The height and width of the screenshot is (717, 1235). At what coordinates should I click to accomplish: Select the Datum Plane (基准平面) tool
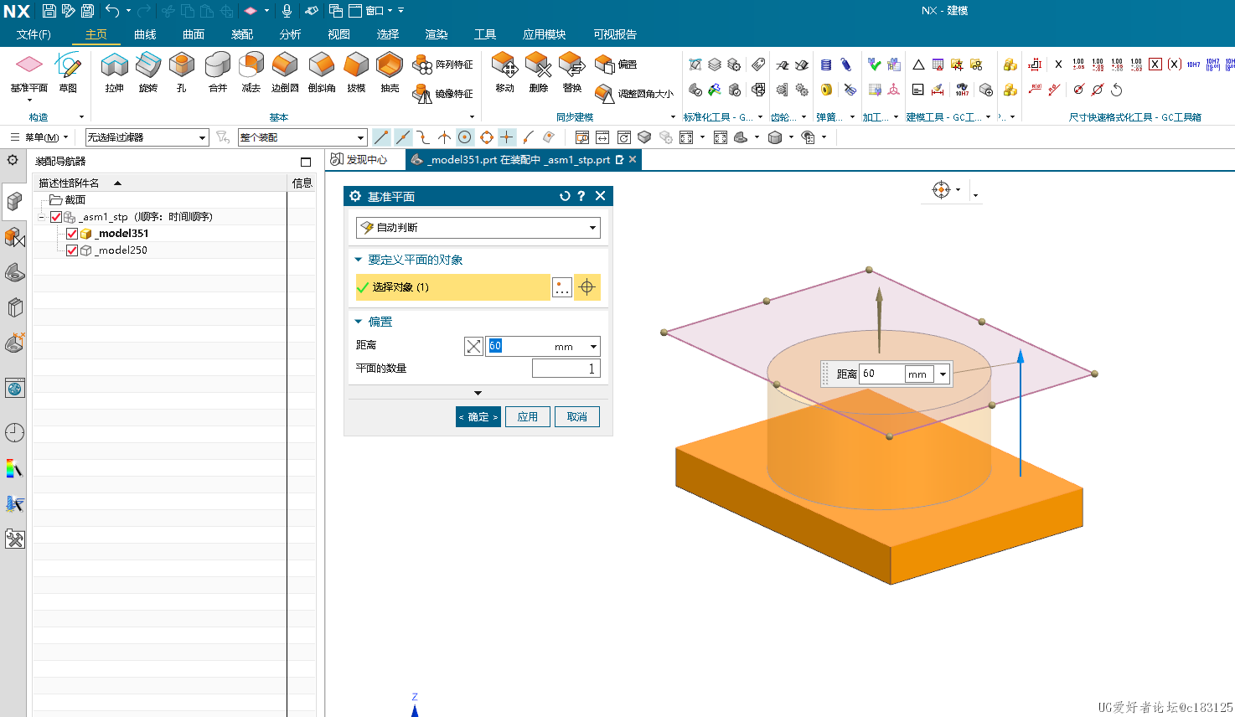coord(28,72)
